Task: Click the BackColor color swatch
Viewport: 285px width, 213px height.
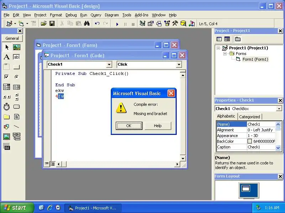Action: (x=250, y=141)
